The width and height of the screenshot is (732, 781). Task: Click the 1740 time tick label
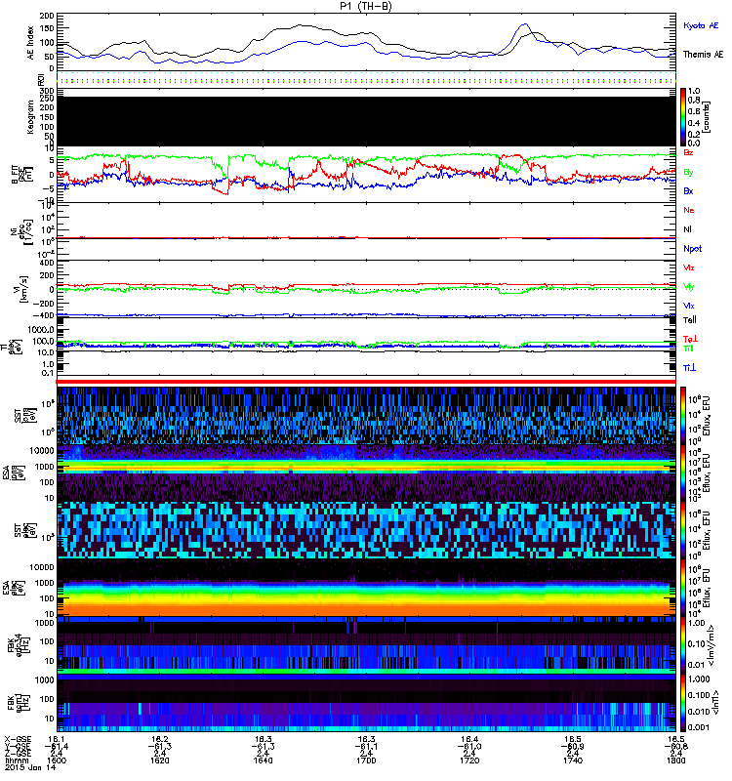coord(573,760)
